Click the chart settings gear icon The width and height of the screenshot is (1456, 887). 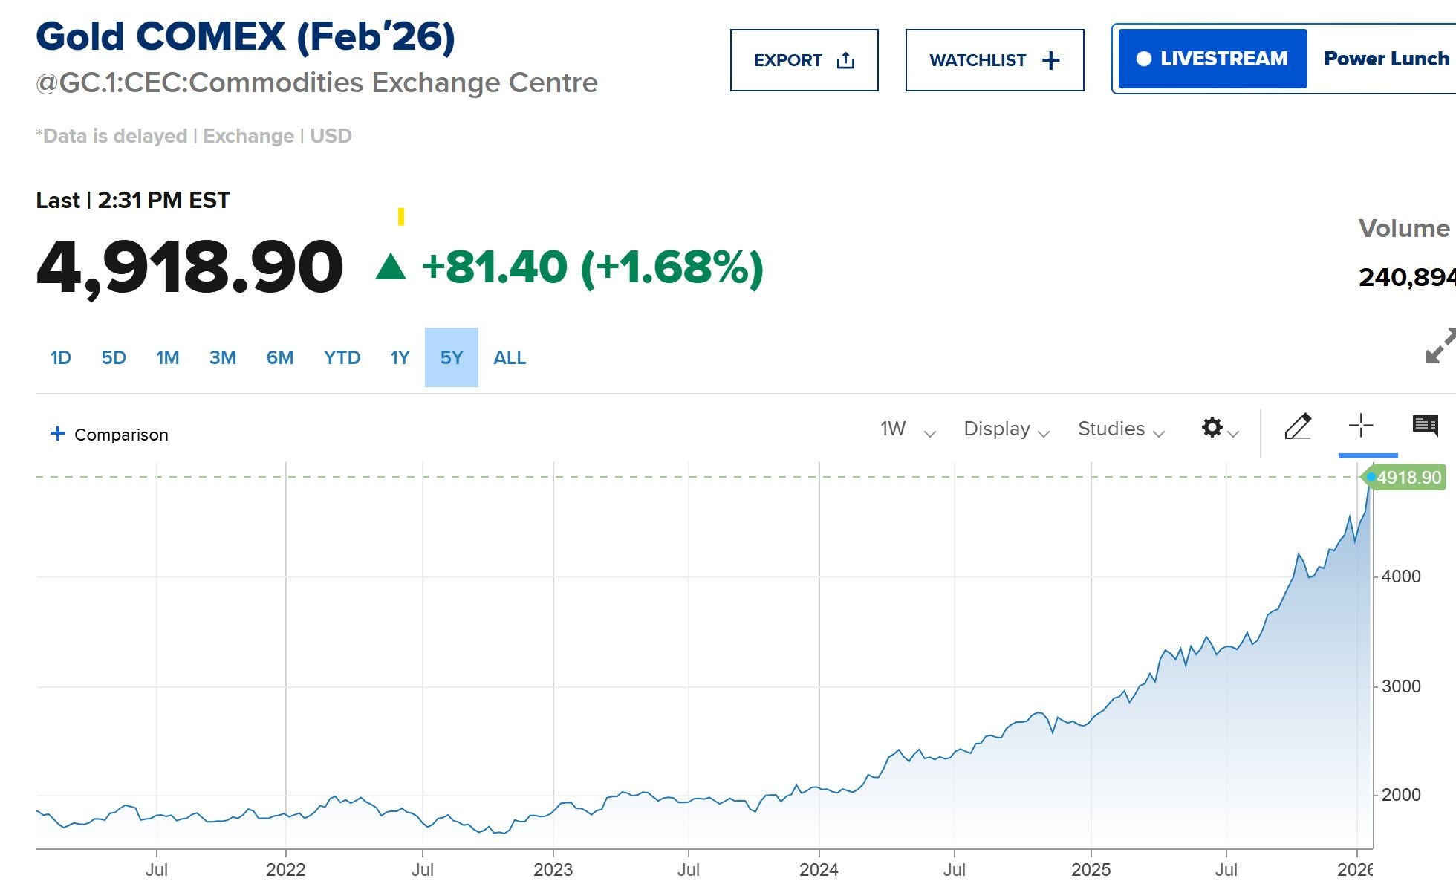point(1212,428)
